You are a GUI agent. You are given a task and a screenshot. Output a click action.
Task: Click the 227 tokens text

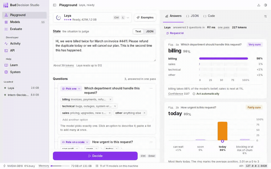click(239, 27)
